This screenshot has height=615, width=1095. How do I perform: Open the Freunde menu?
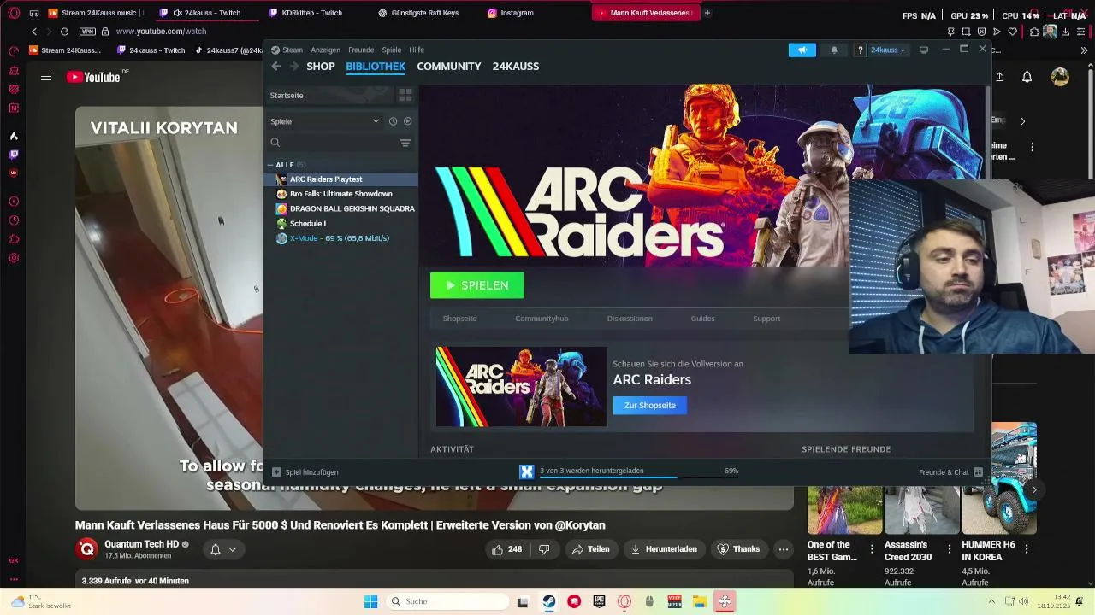pos(361,50)
